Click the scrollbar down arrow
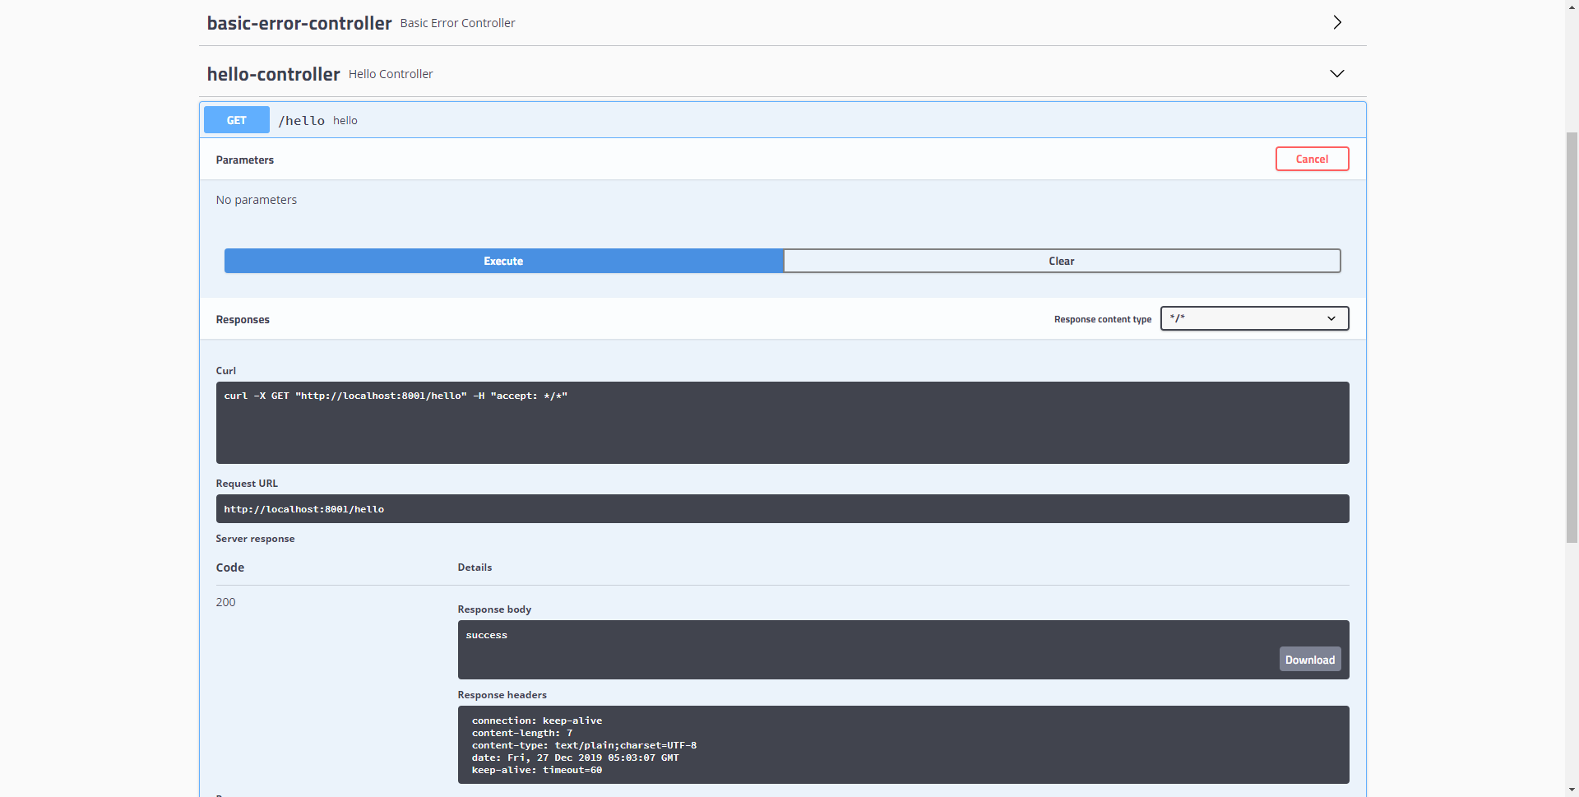This screenshot has height=797, width=1579. point(1572,790)
